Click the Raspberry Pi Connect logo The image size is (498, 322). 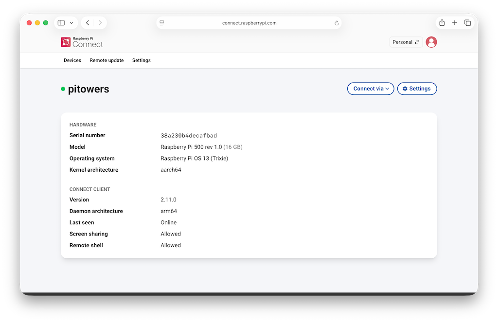[x=82, y=42]
